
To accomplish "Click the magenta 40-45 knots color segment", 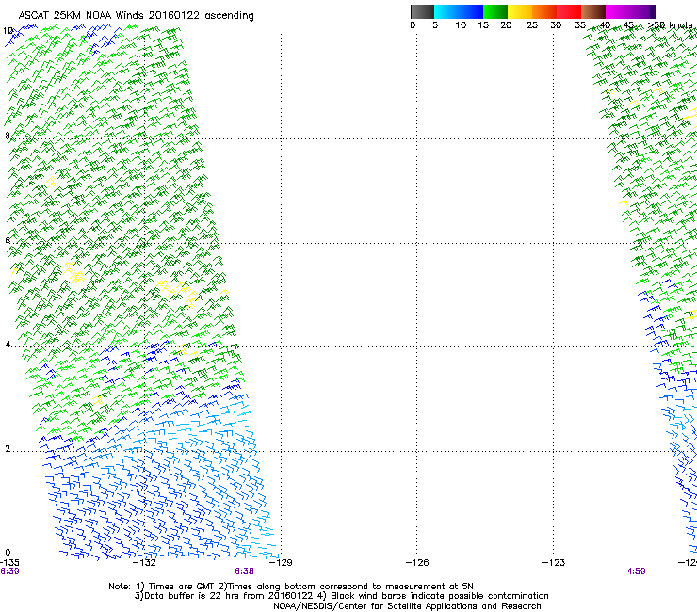I will coord(618,11).
